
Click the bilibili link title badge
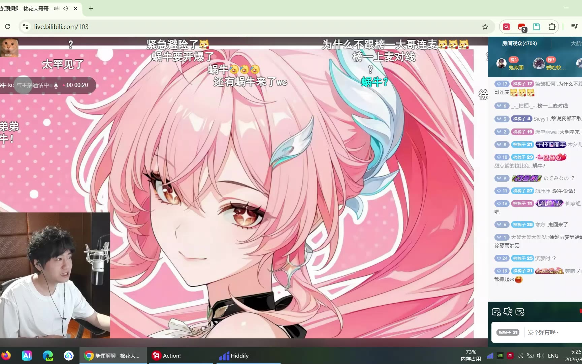click(550, 203)
